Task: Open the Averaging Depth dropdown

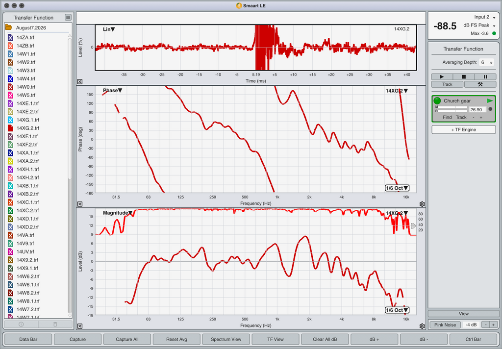Action: tap(487, 62)
